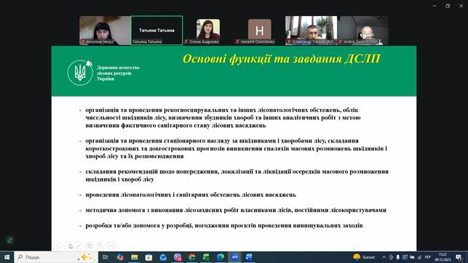Click the Task View taskbar button

[x=105, y=257]
